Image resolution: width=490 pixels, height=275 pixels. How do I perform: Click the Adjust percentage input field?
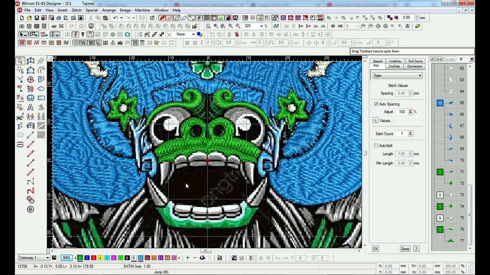point(402,112)
